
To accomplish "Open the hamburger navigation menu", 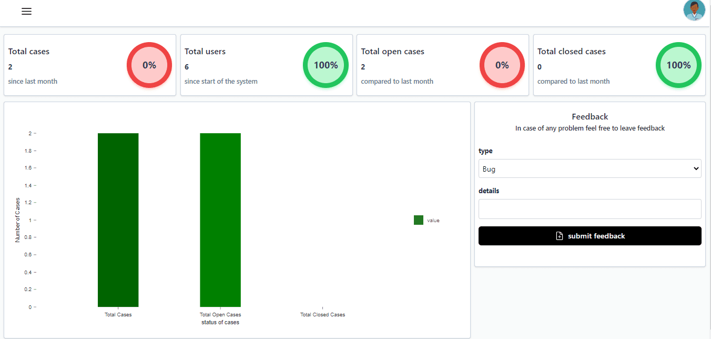I will [26, 11].
